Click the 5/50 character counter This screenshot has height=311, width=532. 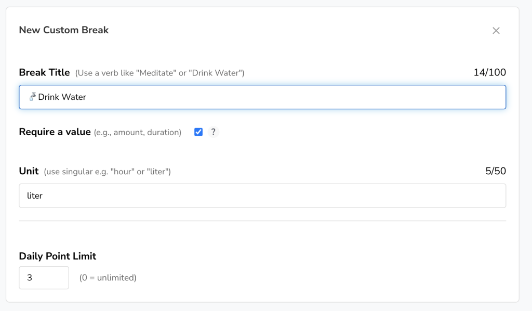coord(495,171)
